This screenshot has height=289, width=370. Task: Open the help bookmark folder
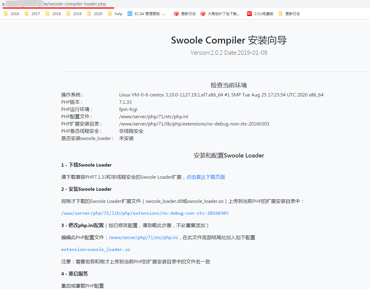point(115,14)
